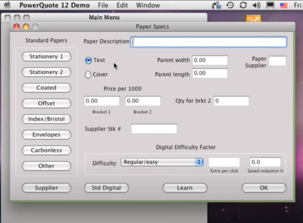
Task: Open the Difficulty dropdown
Action: [162, 162]
